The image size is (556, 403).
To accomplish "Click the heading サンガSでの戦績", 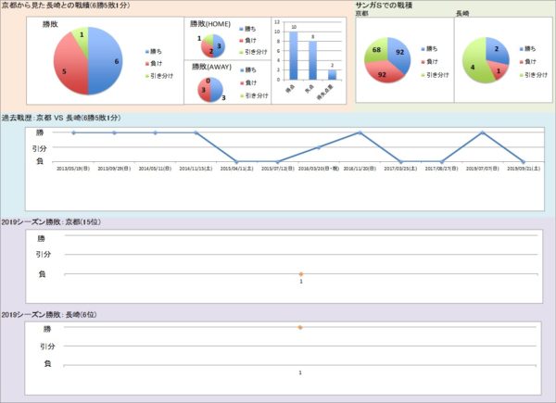I will pos(384,5).
